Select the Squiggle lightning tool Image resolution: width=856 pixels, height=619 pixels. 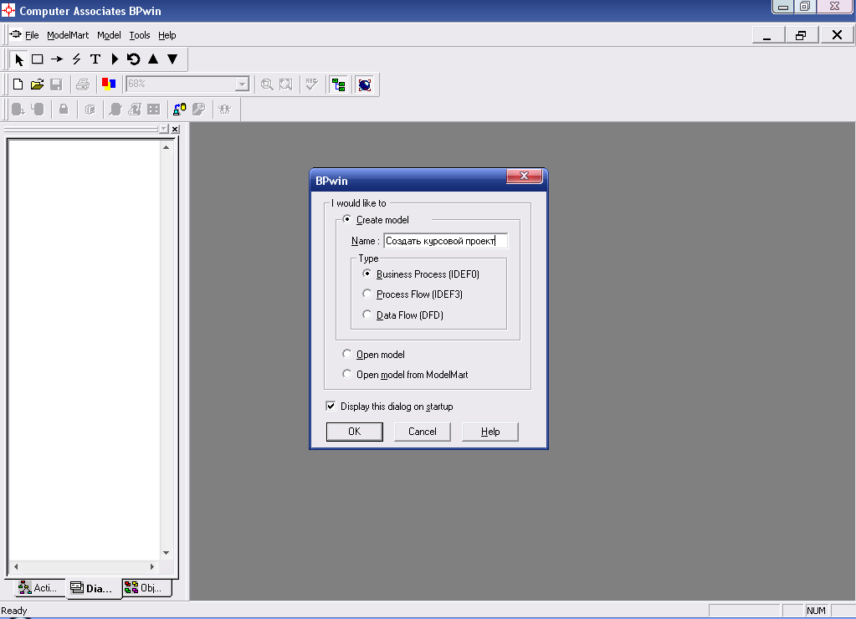(x=76, y=59)
